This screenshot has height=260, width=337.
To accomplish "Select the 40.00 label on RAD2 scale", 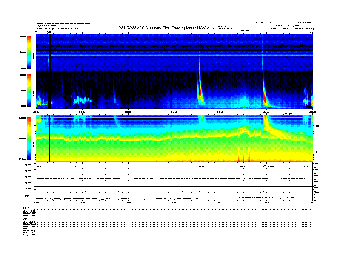I will point(23,37).
